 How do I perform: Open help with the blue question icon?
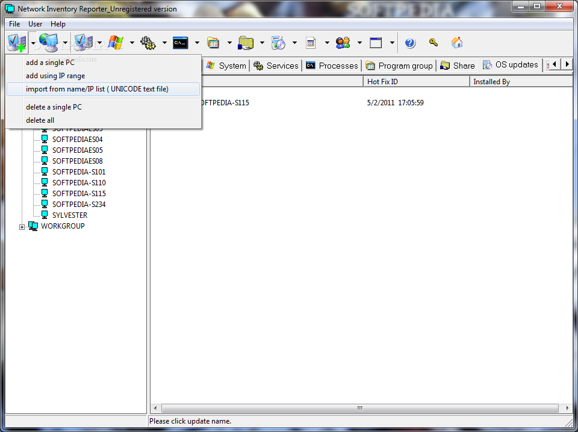(x=410, y=43)
